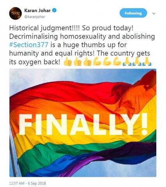Open the rainbow flag image
The height and width of the screenshot is (187, 166).
point(83,123)
